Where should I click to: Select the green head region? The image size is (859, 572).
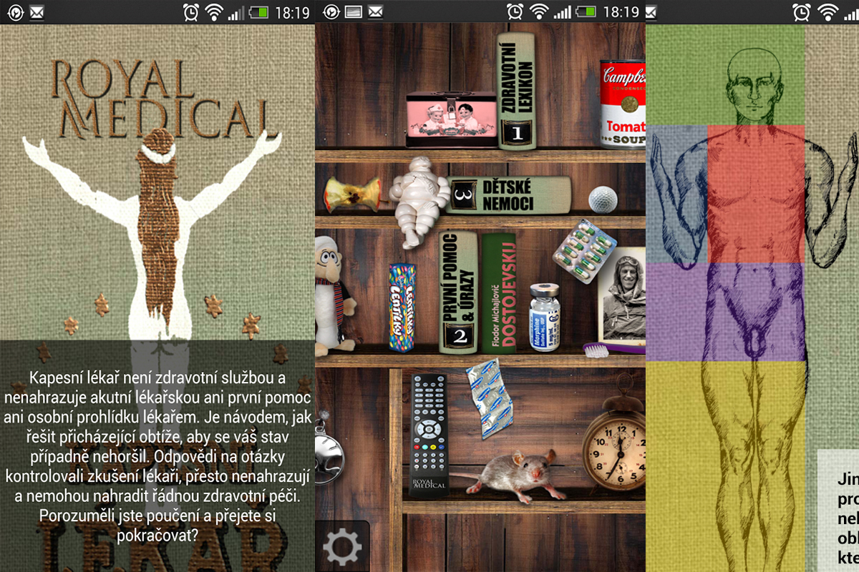(x=725, y=75)
